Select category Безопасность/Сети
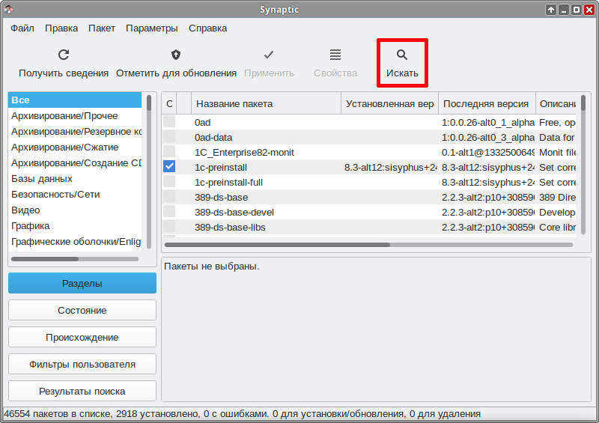Image resolution: width=599 pixels, height=423 pixels. click(x=75, y=194)
